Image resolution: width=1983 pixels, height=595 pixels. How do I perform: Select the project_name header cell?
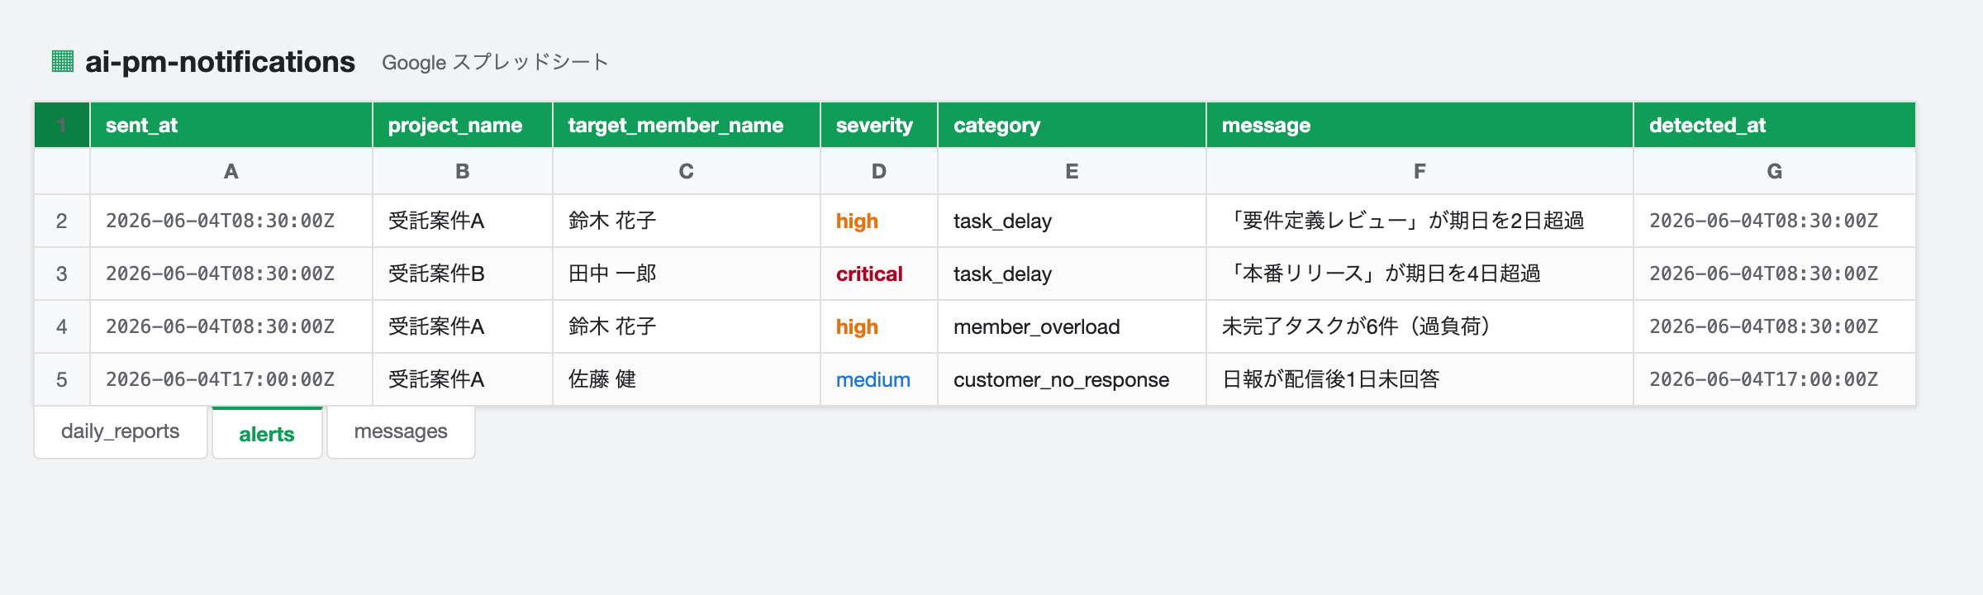(x=463, y=125)
